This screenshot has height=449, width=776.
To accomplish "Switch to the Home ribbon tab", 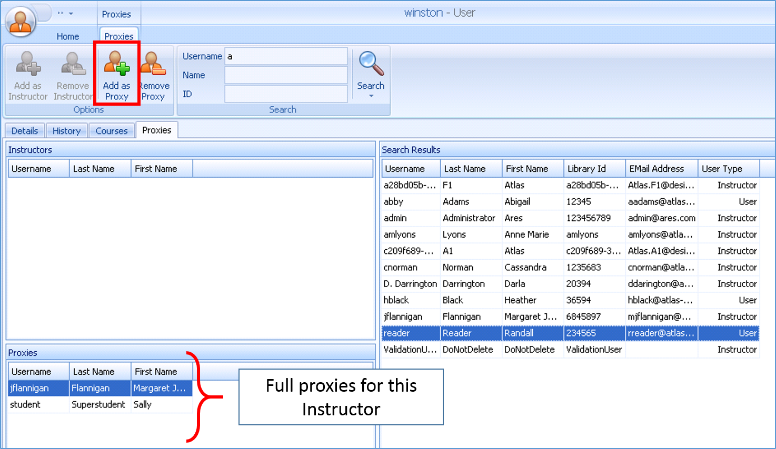I will coord(67,36).
